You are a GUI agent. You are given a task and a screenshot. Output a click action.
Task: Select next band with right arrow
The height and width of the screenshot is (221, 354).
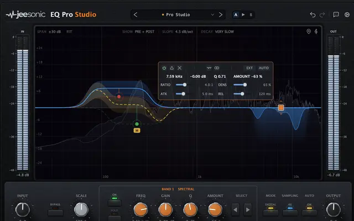[x=248, y=210]
